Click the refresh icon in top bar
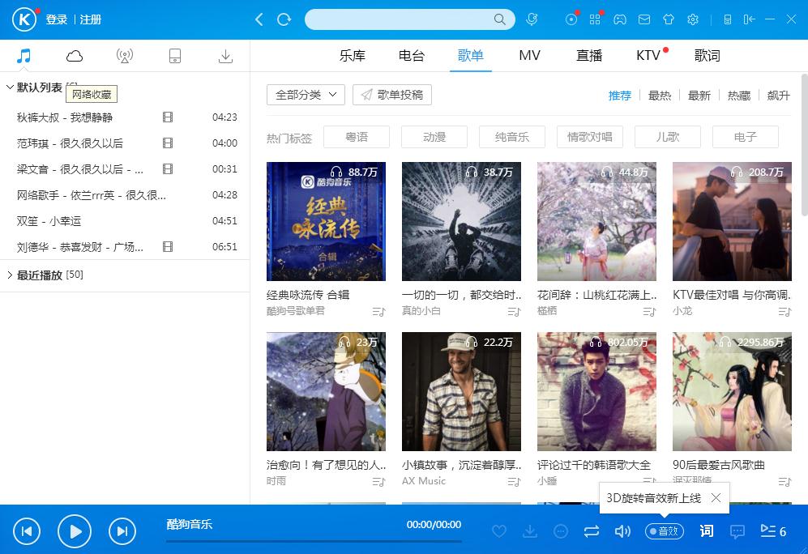 [284, 19]
